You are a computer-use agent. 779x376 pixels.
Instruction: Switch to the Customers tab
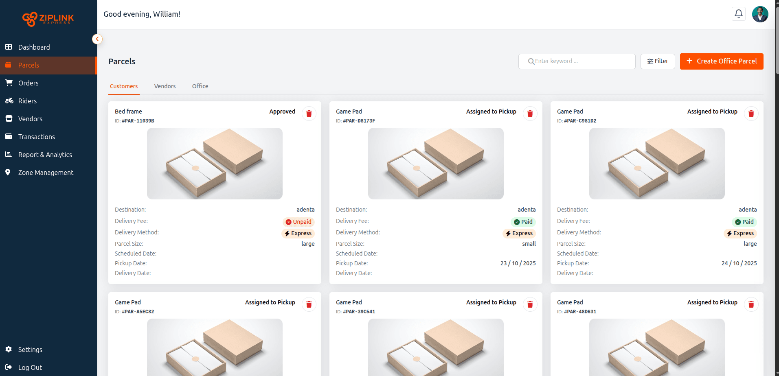[124, 86]
